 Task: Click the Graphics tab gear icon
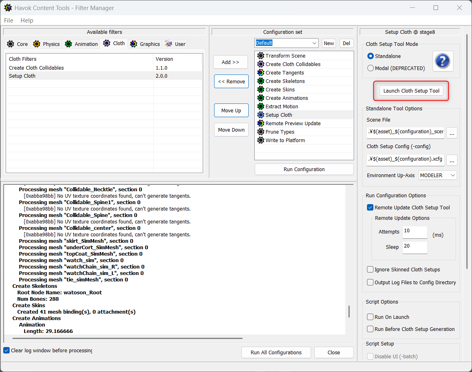pyautogui.click(x=134, y=44)
